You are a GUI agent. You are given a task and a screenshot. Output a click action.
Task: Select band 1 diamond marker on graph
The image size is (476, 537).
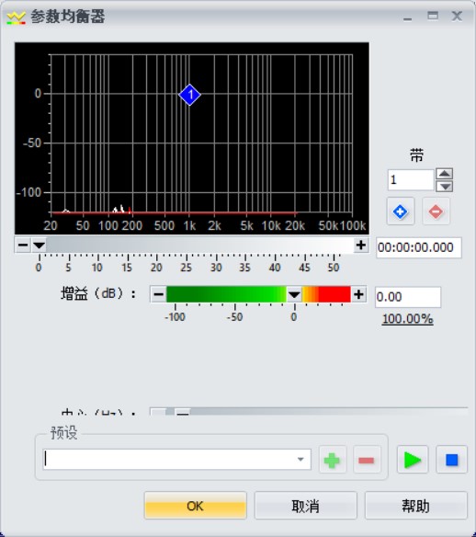(x=189, y=95)
